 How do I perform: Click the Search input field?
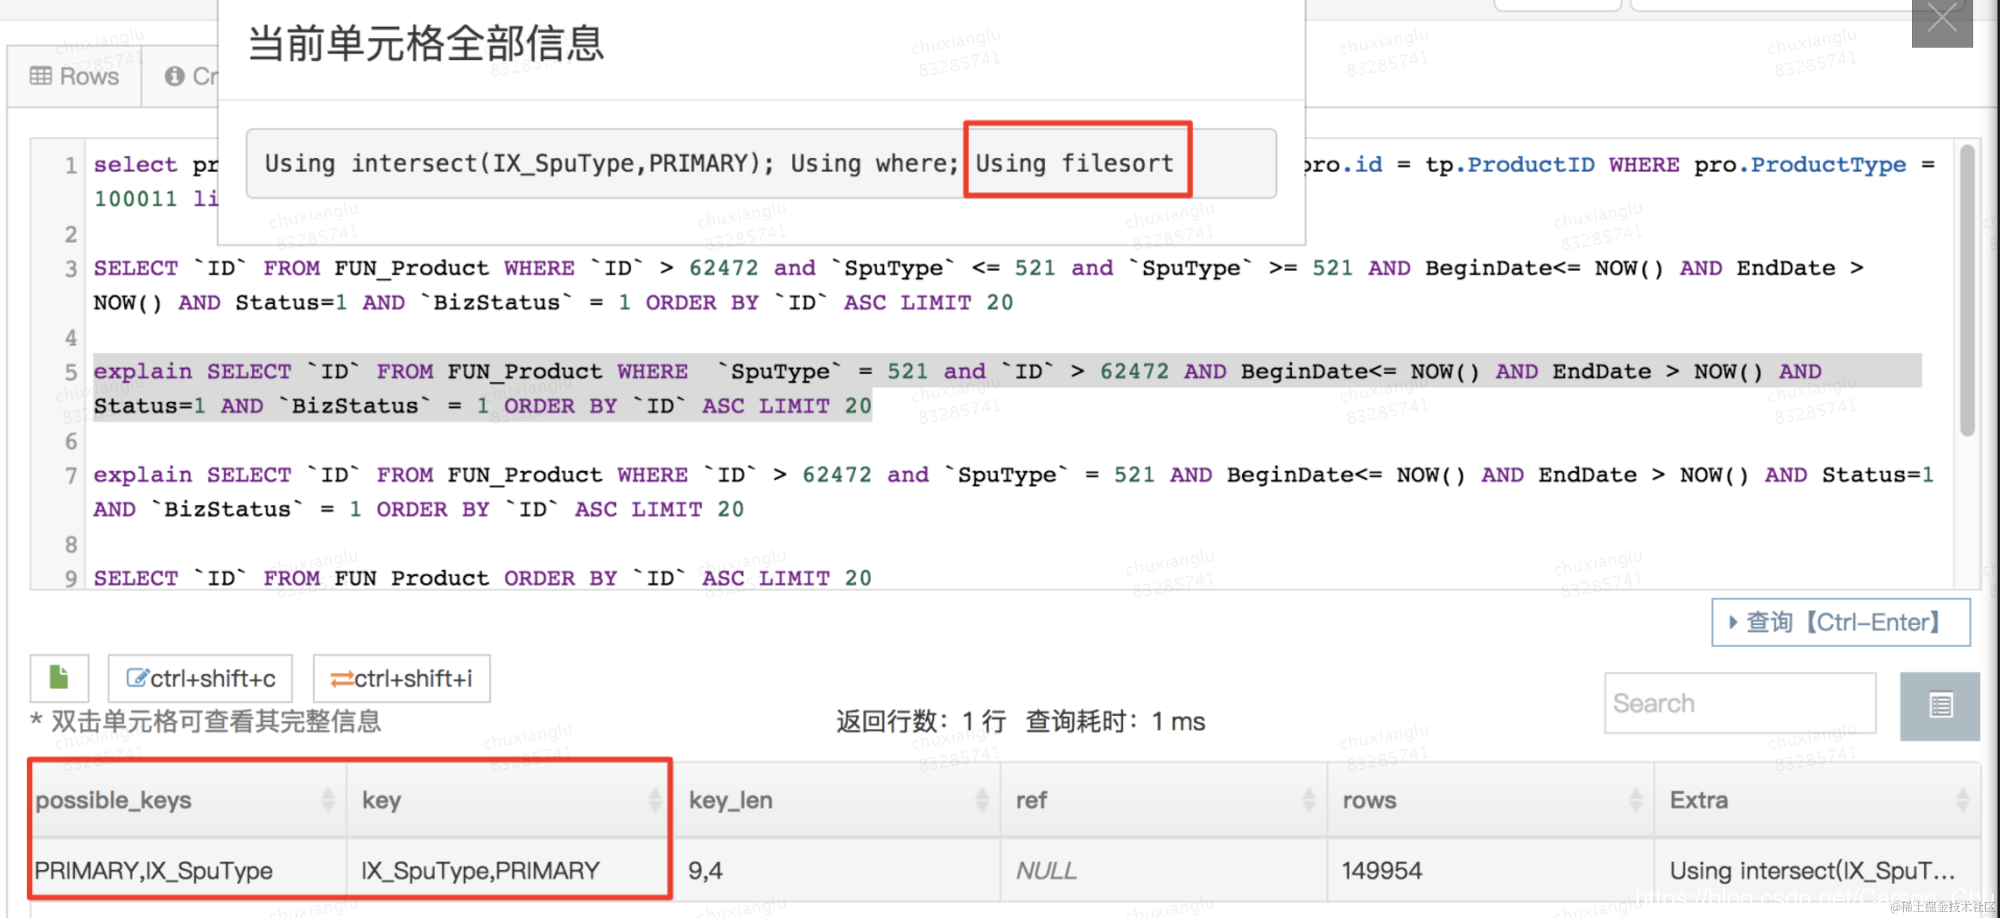[x=1739, y=703]
